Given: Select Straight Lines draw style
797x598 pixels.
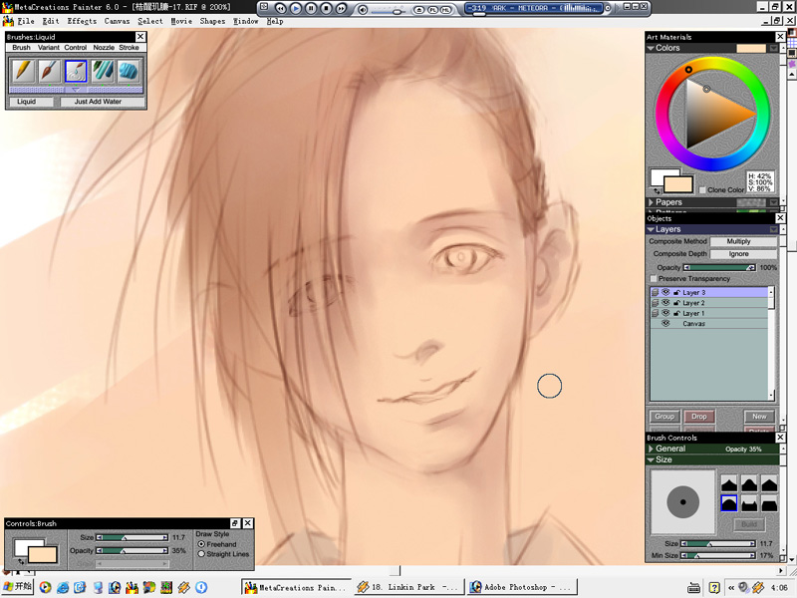Looking at the screenshot, I should pyautogui.click(x=201, y=554).
